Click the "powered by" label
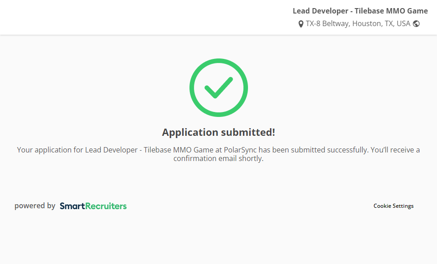The image size is (437, 264). (x=35, y=206)
